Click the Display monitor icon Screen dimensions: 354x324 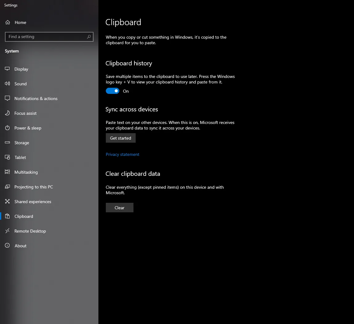click(7, 69)
